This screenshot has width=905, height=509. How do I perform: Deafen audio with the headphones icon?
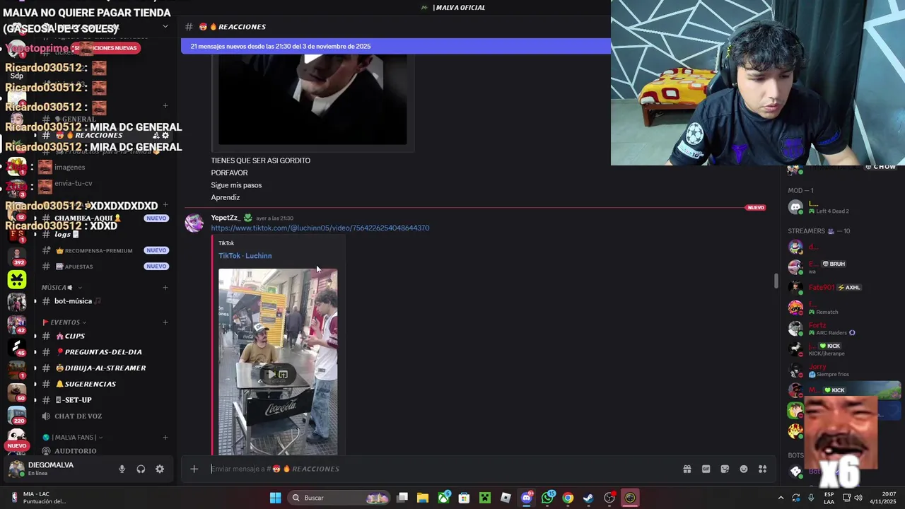[x=141, y=469]
